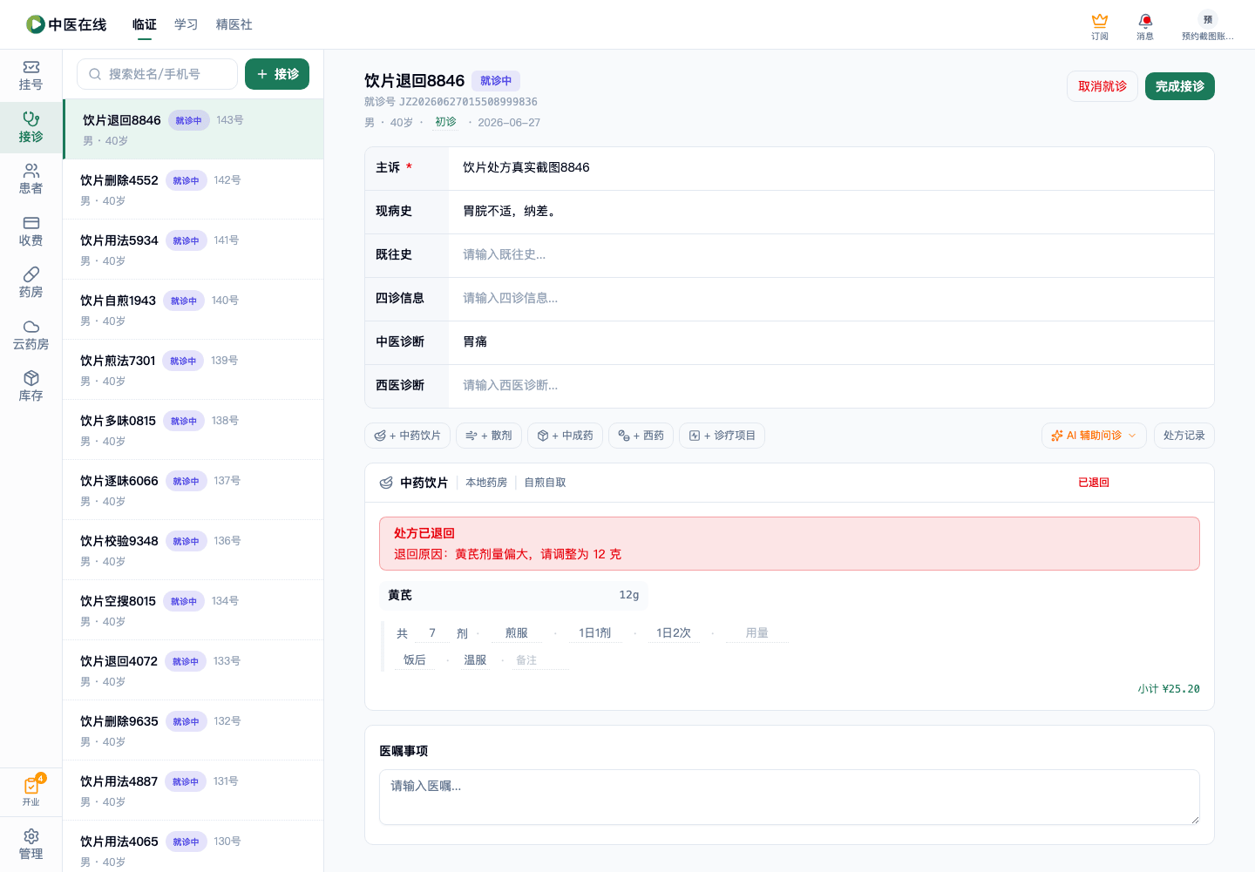The image size is (1255, 872).
Task: Click the 西医诊断 input field
Action: pyautogui.click(x=831, y=386)
